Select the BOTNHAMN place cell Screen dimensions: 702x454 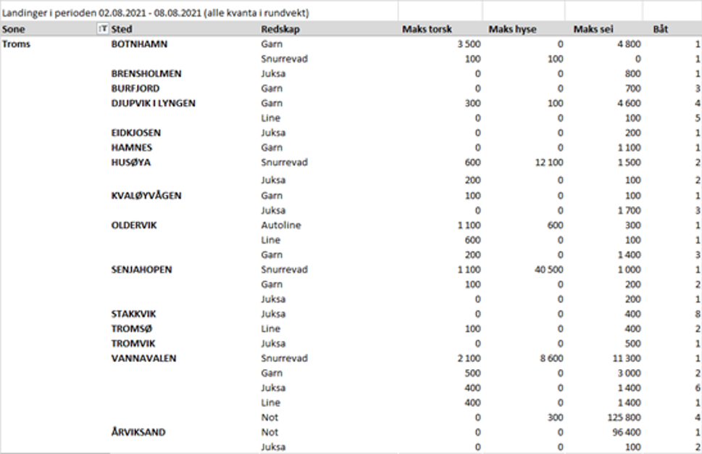[139, 44]
